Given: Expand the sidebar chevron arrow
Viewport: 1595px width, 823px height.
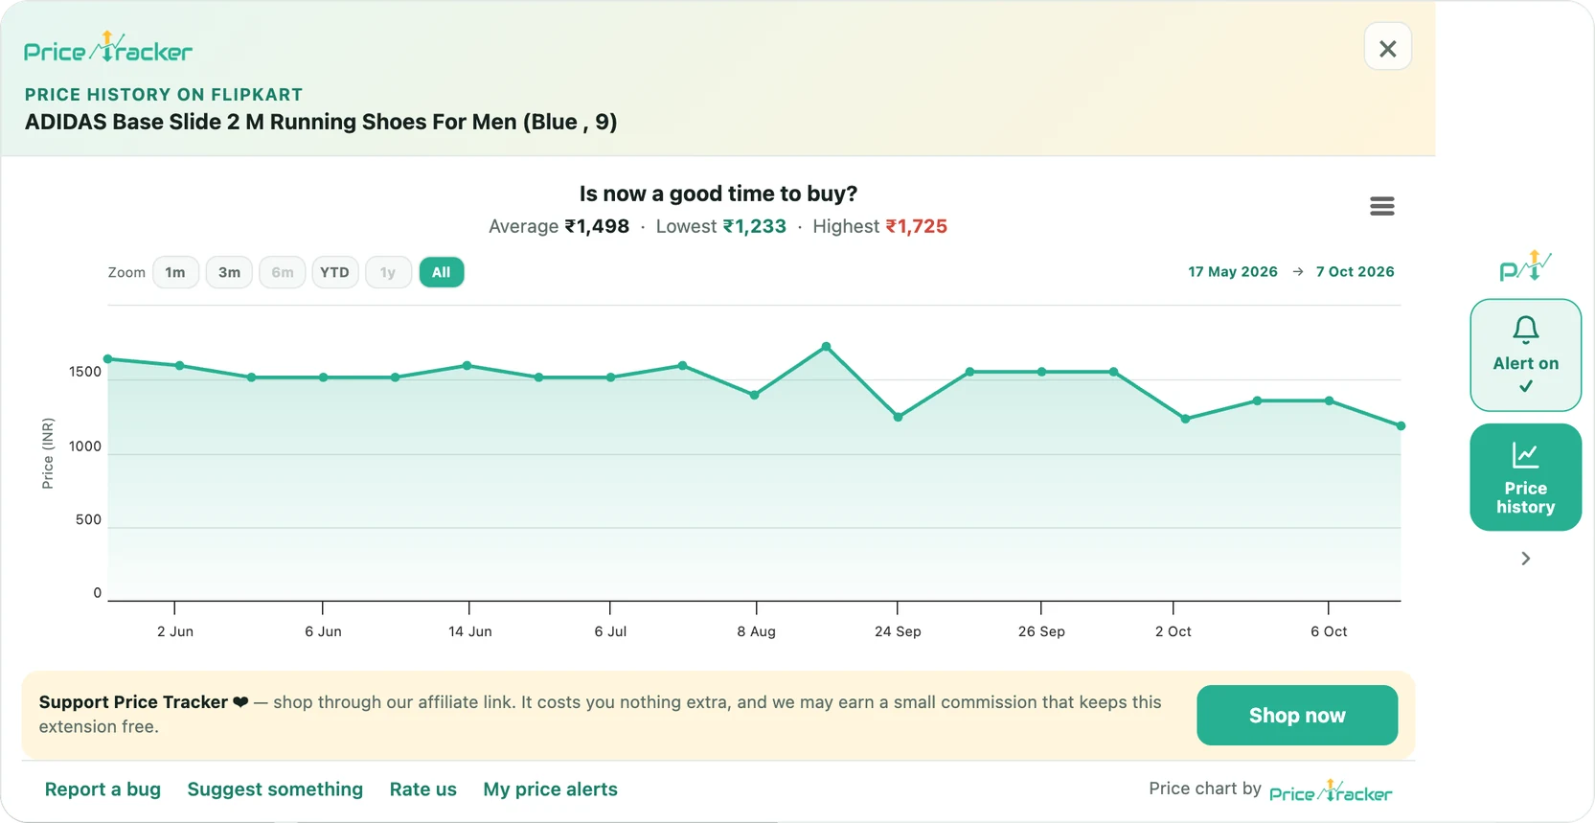Looking at the screenshot, I should pos(1525,559).
